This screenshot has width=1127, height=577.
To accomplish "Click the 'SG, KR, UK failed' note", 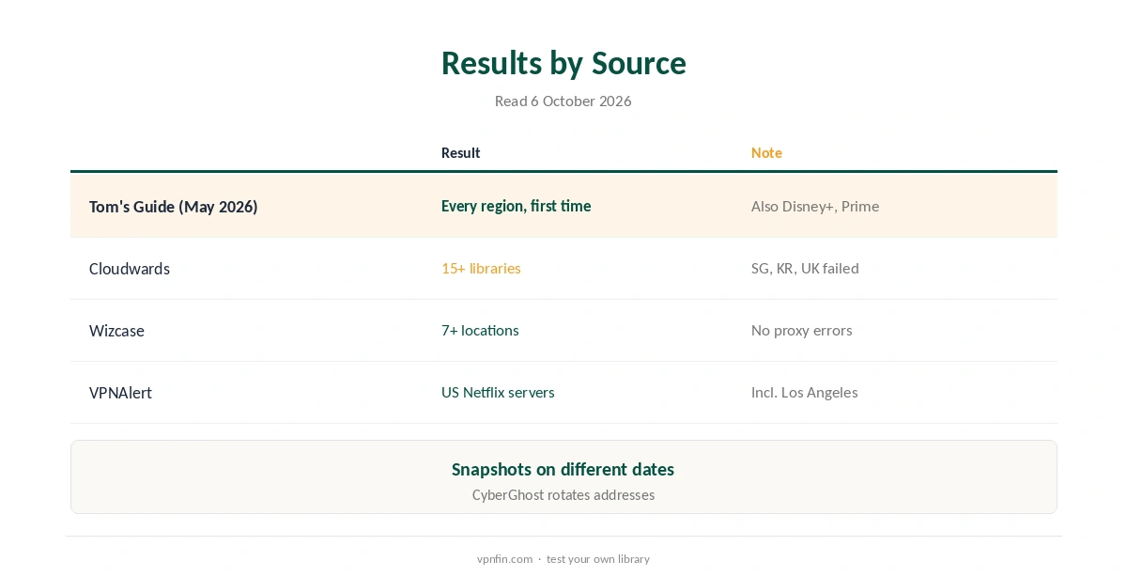I will click(805, 268).
